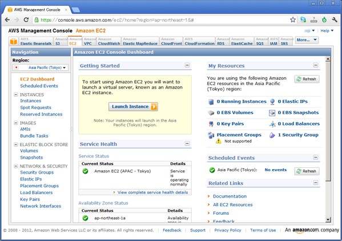Reload the page with the refresh icon
342x241 pixels.
(26, 20)
